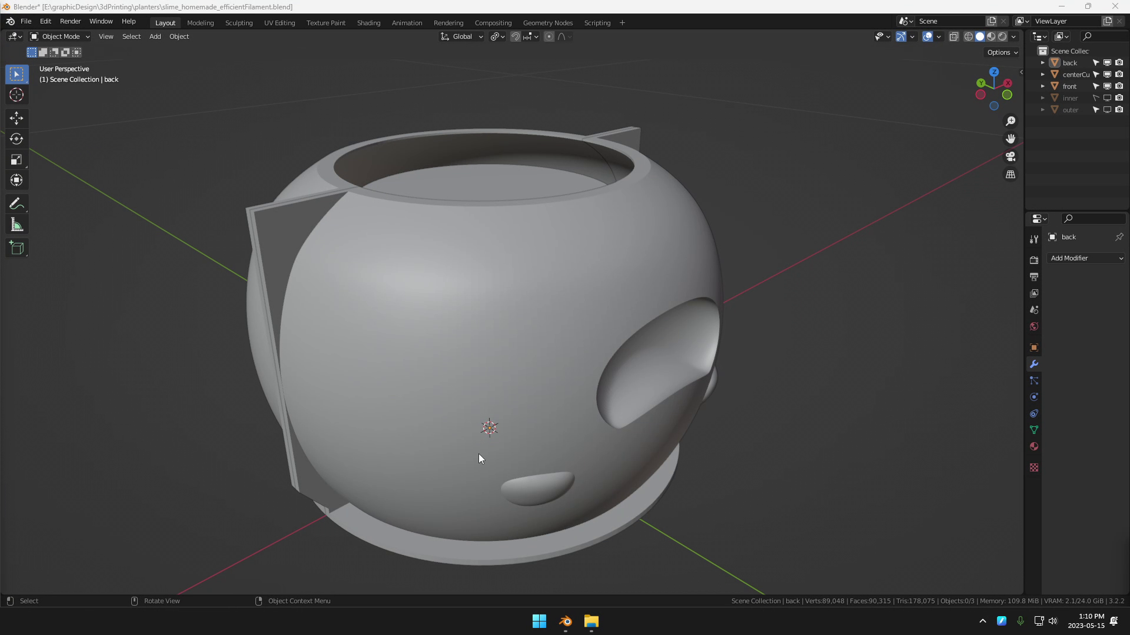Hide back object in viewport
Viewport: 1130px width, 635px height.
pos(1107,63)
